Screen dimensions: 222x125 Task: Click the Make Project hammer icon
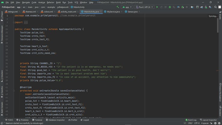(x=118, y=7)
